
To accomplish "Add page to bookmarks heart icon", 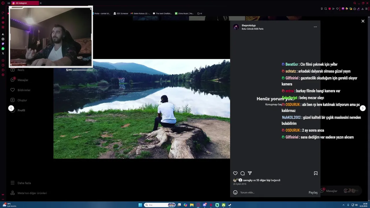I will click(337, 9).
